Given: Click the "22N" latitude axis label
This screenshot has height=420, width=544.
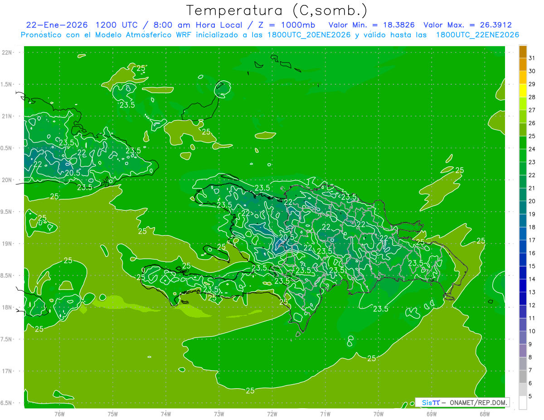Looking at the screenshot, I should (8, 53).
